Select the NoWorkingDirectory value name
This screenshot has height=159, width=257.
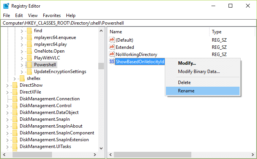tap(136, 55)
